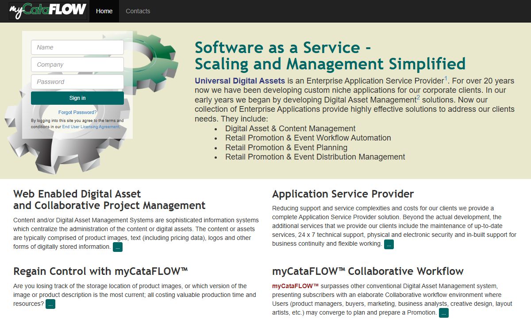Screen dimensions: 531x327
Task: Click 'myCataFLOW™ Collaborative Workflow' heading
Action: coord(368,271)
